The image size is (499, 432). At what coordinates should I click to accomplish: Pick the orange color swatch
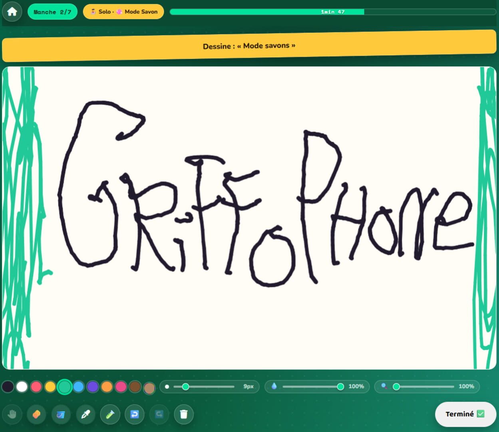click(x=107, y=386)
